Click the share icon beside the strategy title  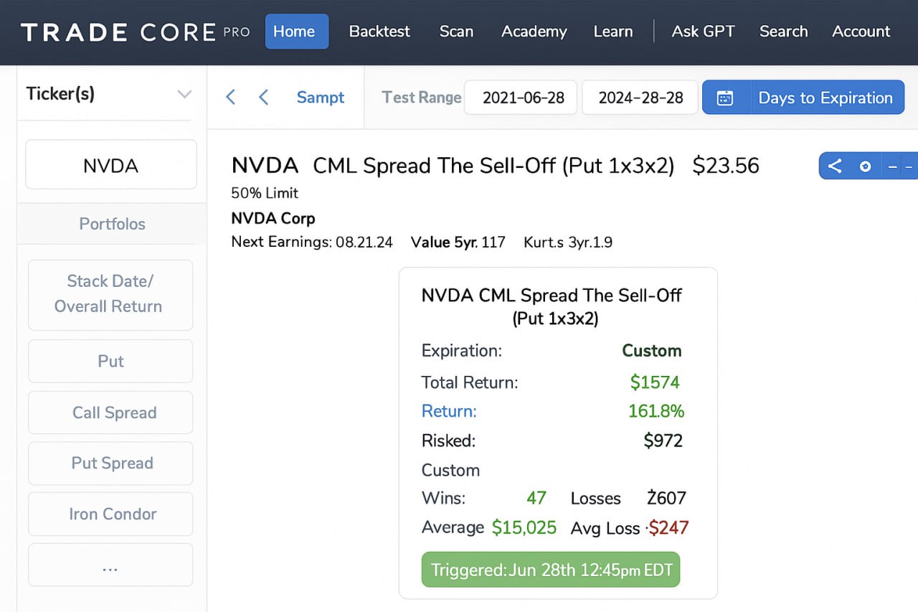pos(835,166)
